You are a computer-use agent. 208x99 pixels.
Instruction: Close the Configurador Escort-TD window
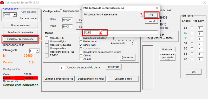(x=205, y=3)
